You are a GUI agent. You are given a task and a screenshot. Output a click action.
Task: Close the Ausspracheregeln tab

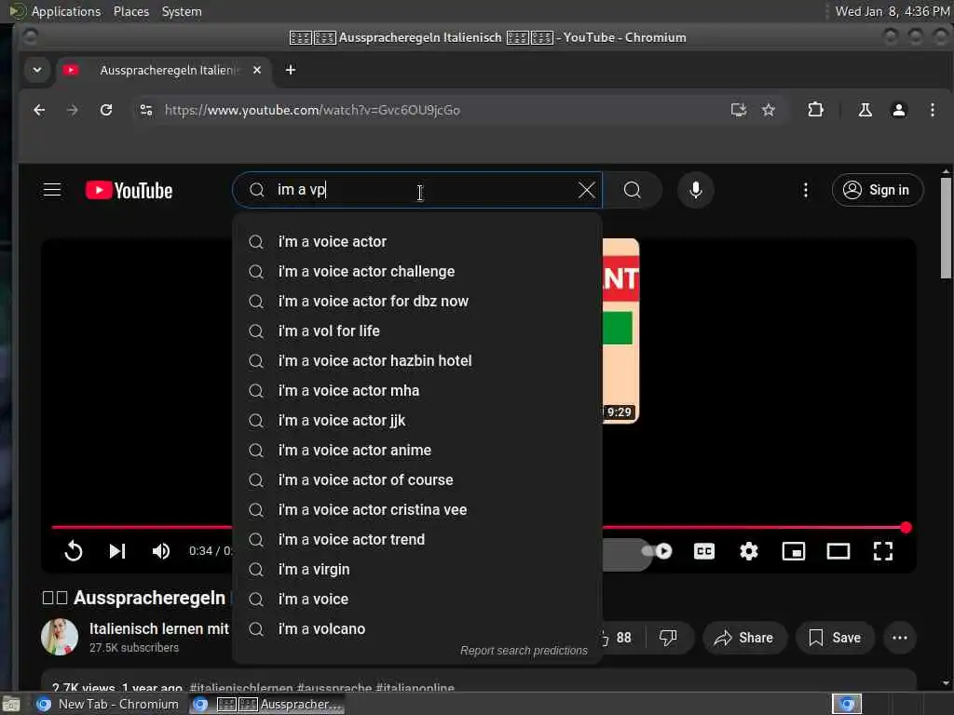pyautogui.click(x=257, y=70)
